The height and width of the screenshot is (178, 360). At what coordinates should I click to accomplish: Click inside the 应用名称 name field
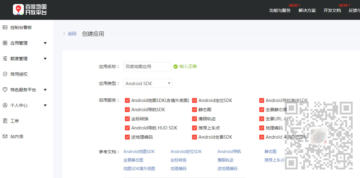[x=147, y=66]
